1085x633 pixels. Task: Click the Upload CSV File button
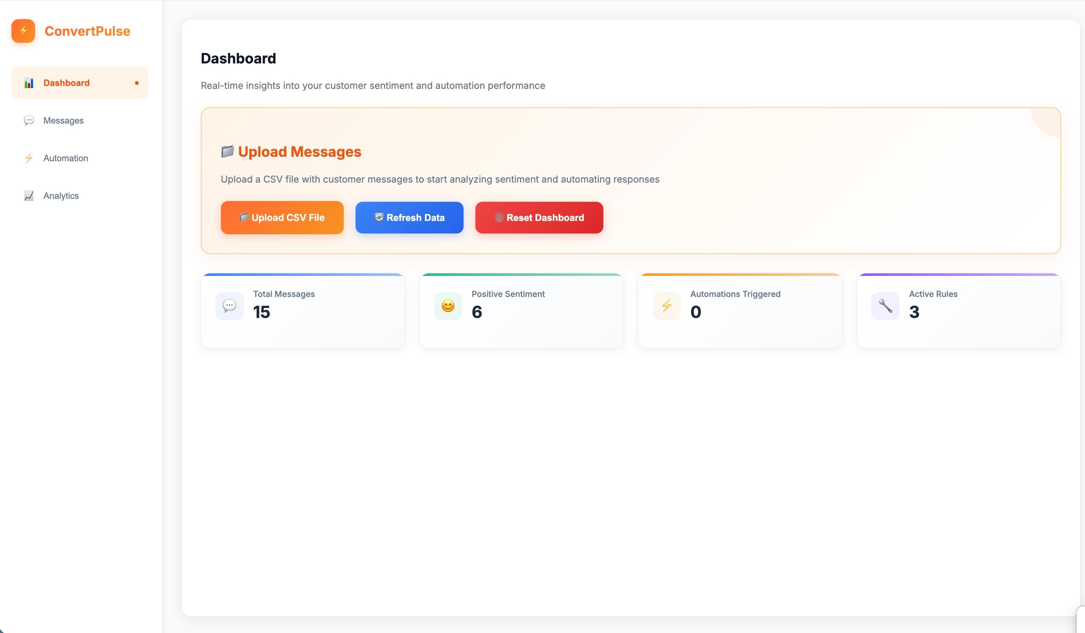click(x=282, y=218)
